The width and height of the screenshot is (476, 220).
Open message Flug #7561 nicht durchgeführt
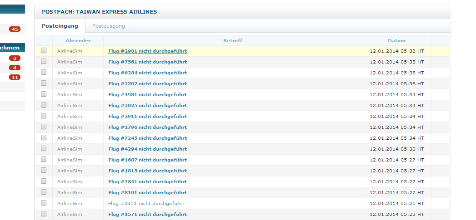[x=148, y=62]
